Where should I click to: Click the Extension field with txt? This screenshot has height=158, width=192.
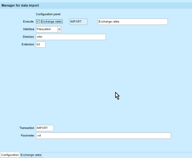coord(41,44)
